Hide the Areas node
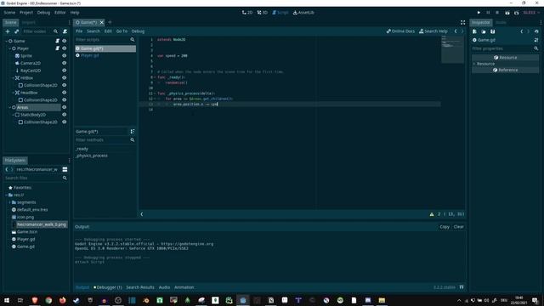 [x=65, y=107]
